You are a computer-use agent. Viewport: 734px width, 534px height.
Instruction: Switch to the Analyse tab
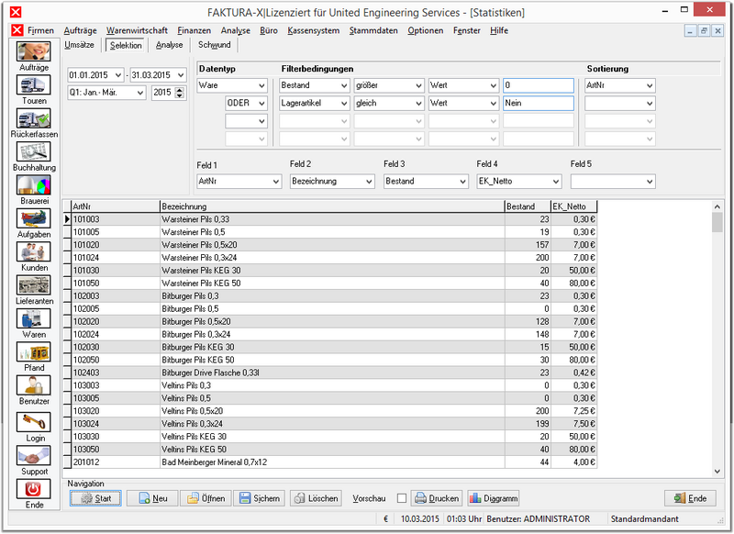click(x=169, y=45)
